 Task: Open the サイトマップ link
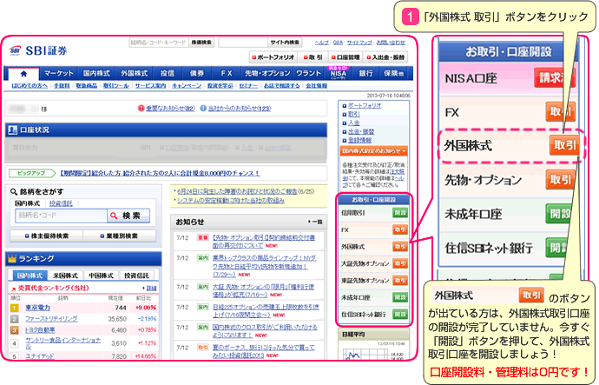pos(359,43)
